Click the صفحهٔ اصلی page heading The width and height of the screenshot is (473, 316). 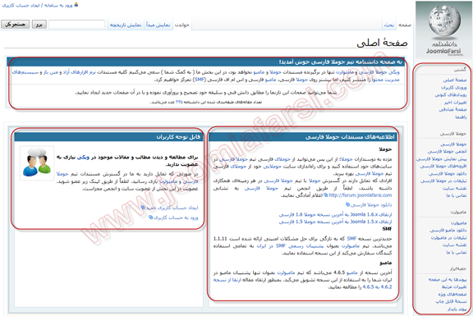[x=382, y=43]
